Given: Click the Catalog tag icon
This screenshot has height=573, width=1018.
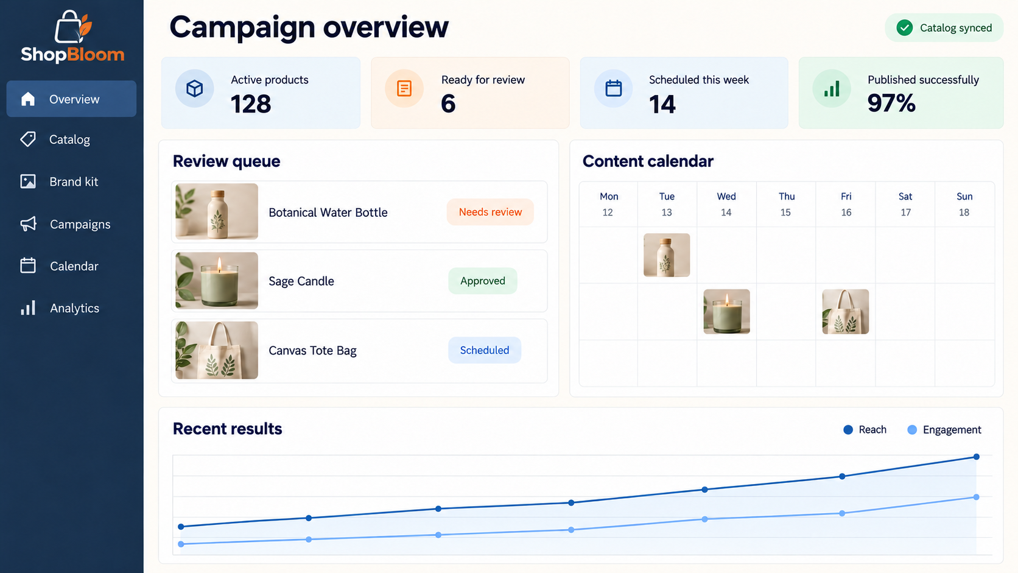Looking at the screenshot, I should click(x=28, y=139).
